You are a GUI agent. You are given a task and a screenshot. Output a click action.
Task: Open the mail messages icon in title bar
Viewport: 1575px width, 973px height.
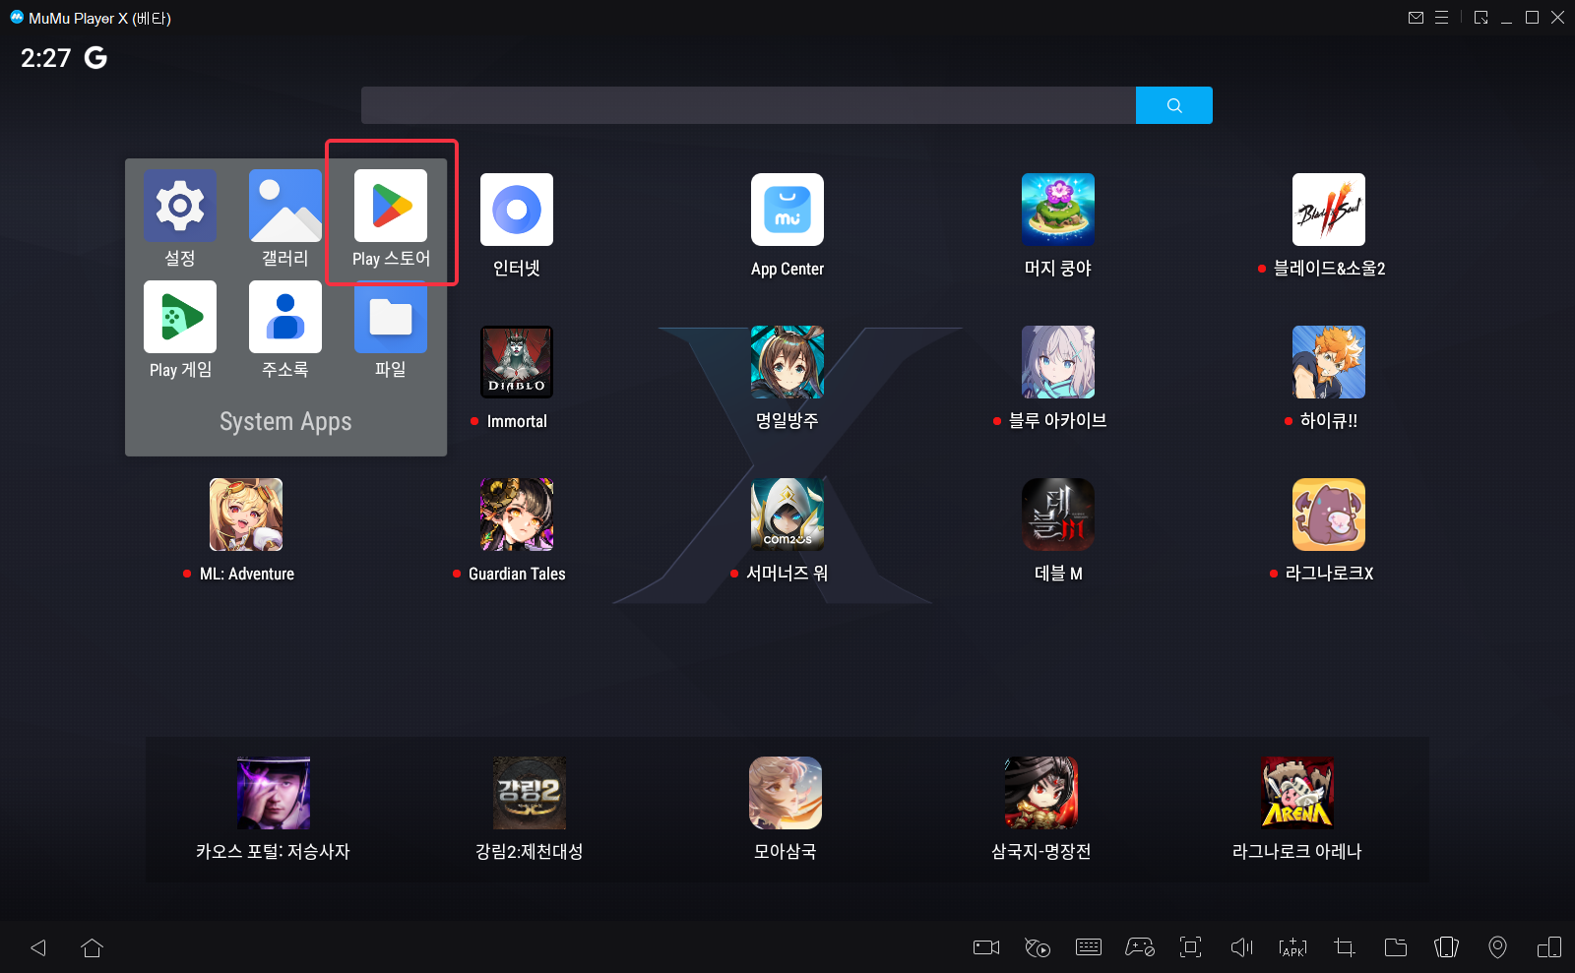[1416, 18]
